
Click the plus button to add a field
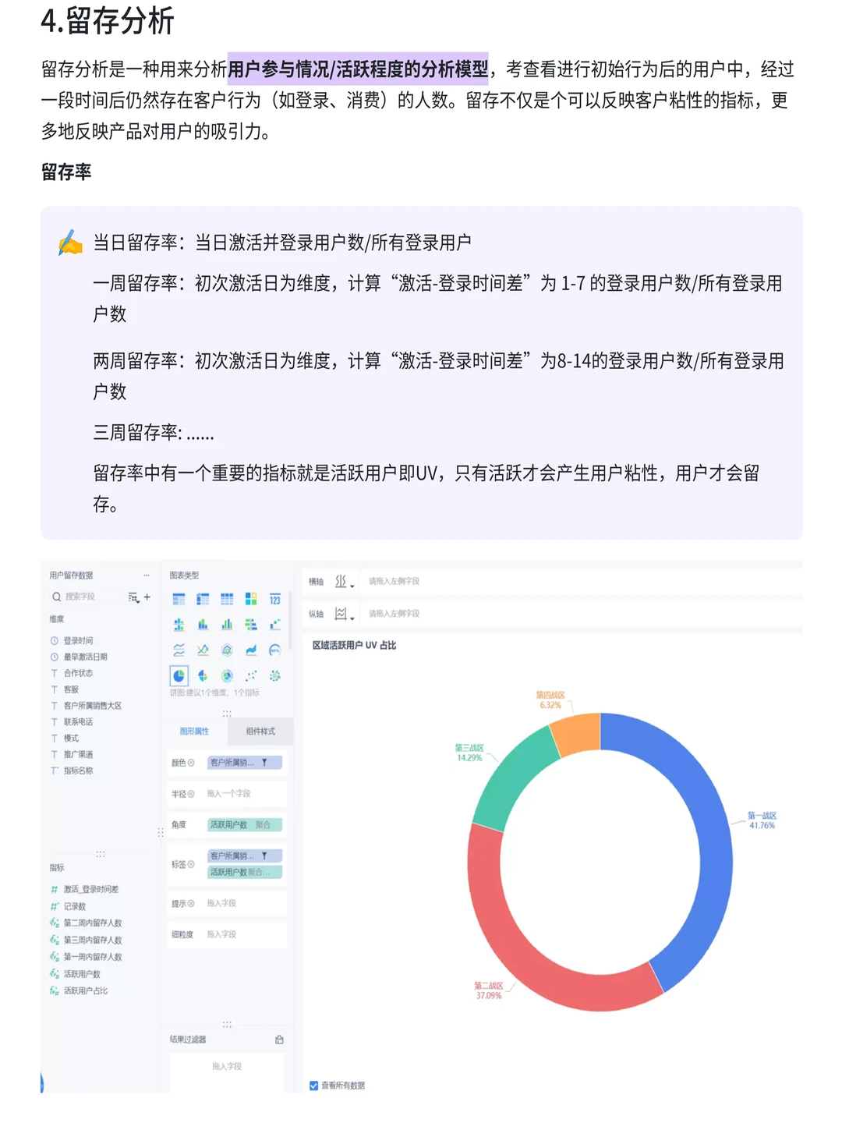pos(147,597)
